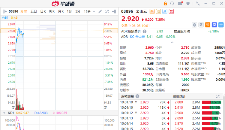Image resolution: width=225 pixels, height=130 pixels.
Task: Switch to 1分 chart tab
Action: click(x=69, y=11)
